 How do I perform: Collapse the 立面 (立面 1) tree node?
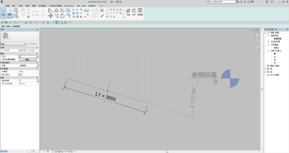click(268, 51)
